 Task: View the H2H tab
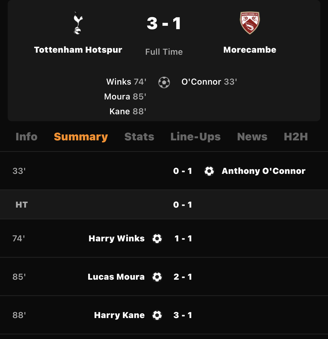tap(296, 137)
